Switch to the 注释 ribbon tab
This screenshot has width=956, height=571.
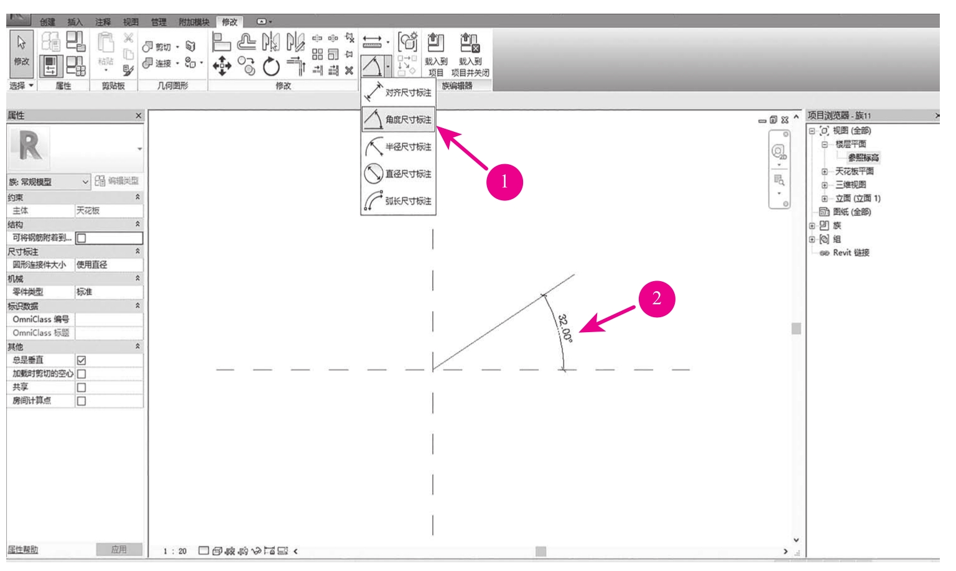(103, 22)
